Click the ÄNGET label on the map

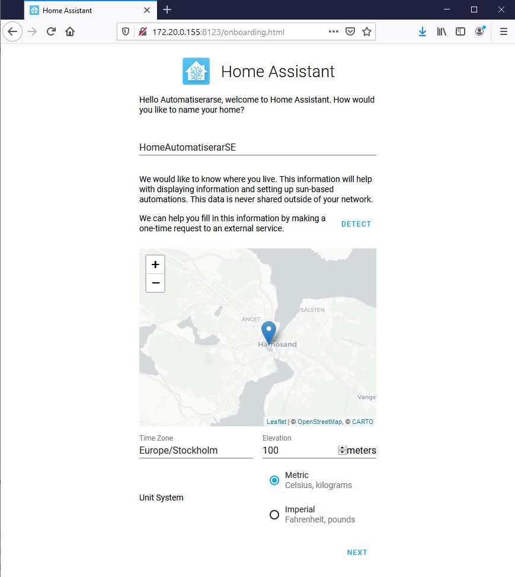(251, 319)
